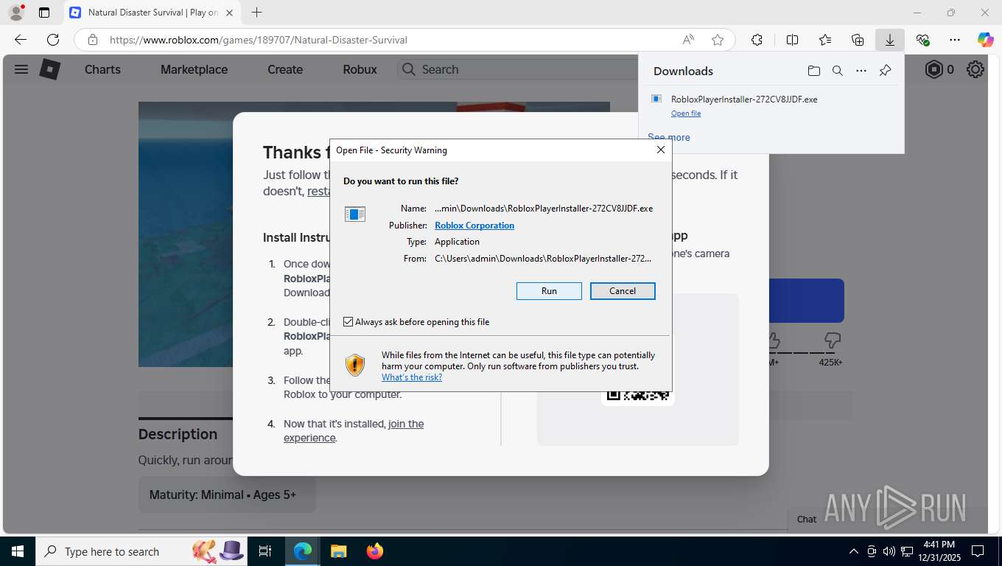Image resolution: width=1002 pixels, height=566 pixels.
Task: Open the Robux menu item
Action: [x=360, y=69]
